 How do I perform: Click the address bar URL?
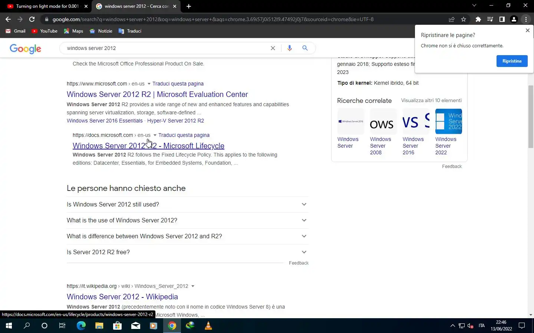[x=213, y=19]
